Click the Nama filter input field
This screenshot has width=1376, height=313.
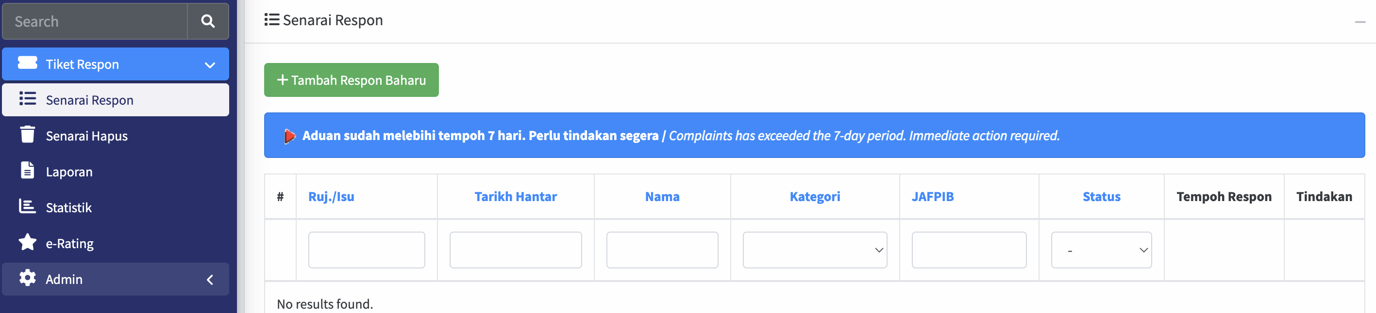662,250
